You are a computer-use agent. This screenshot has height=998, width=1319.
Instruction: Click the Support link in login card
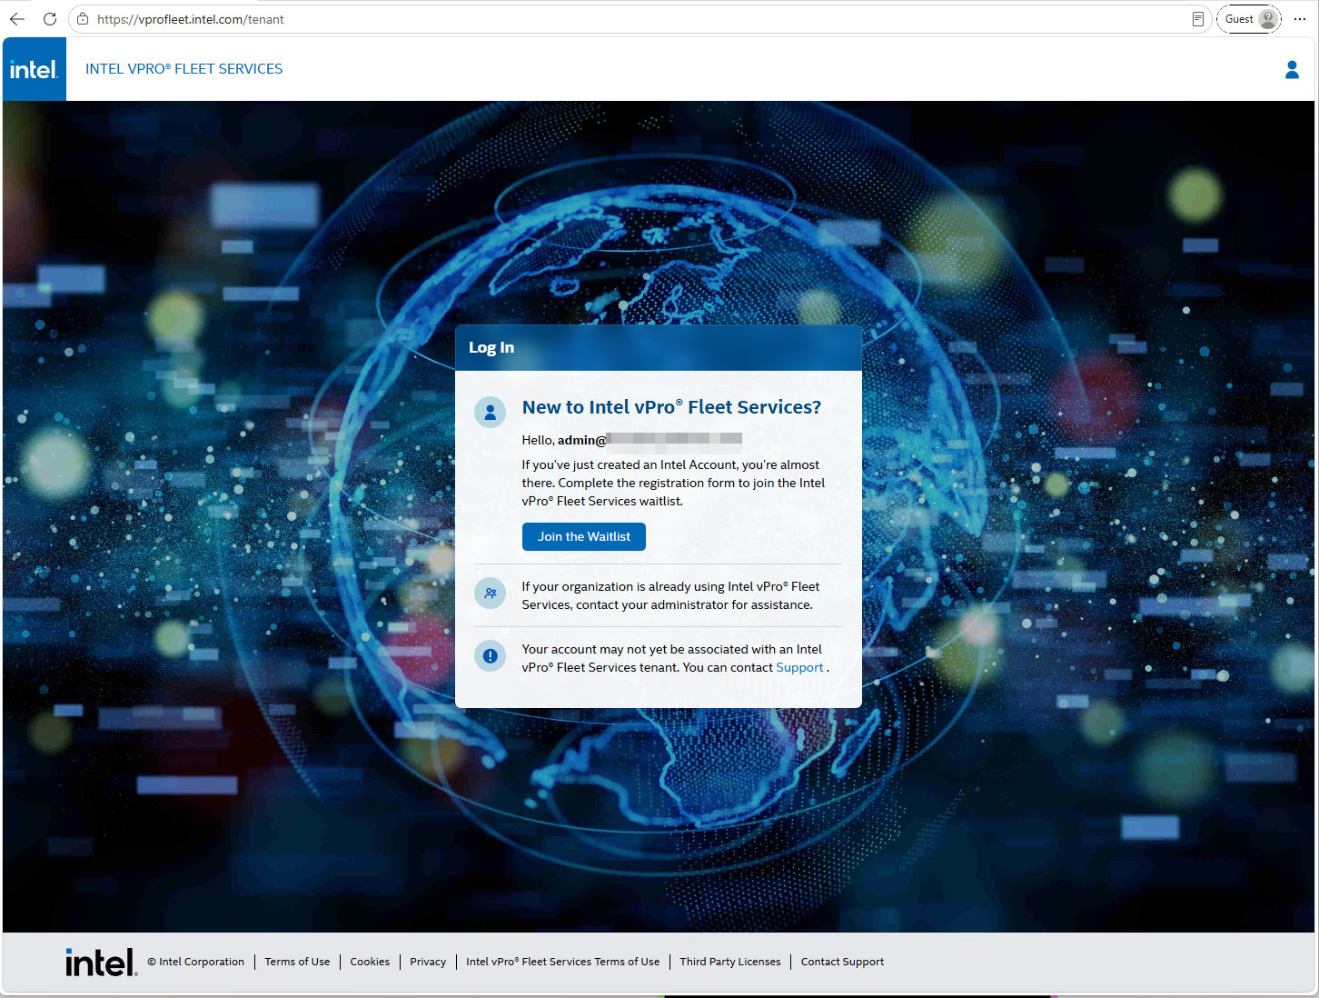tap(799, 667)
